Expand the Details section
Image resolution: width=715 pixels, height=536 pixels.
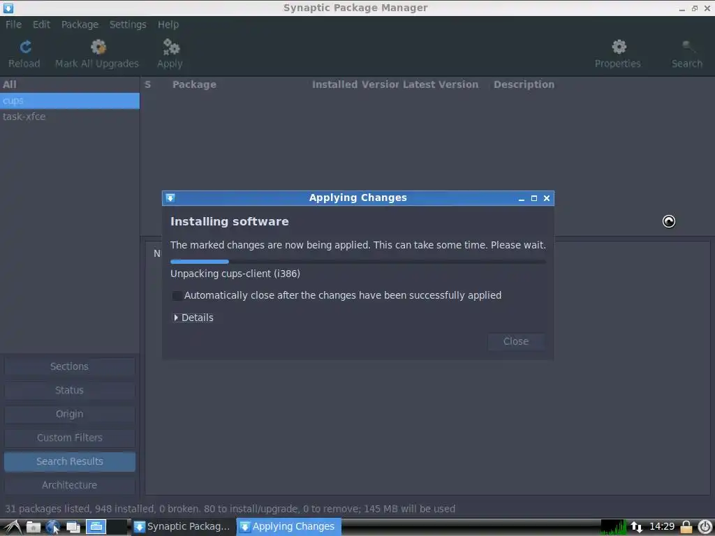click(x=193, y=318)
